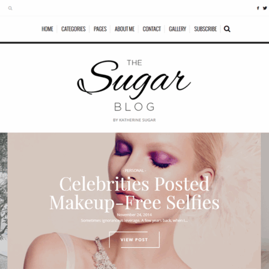This screenshot has height=269, width=269.
Task: Click The Sugar Blog logo
Action: pyautogui.click(x=134, y=85)
